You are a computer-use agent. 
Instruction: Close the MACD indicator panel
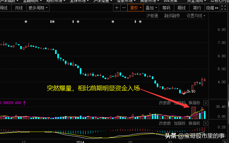206,123
